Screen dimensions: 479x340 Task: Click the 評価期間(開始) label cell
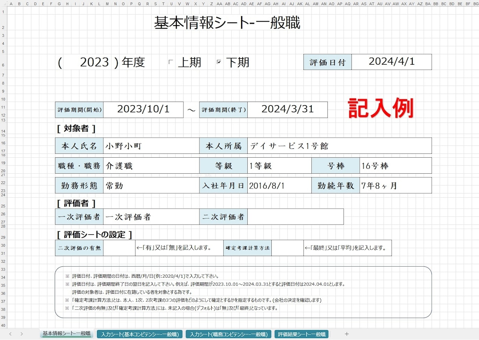(x=79, y=110)
